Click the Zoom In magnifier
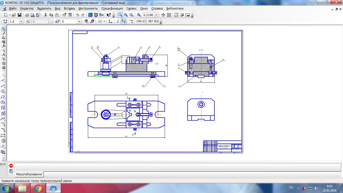The width and height of the screenshot is (343, 193). 126,15
